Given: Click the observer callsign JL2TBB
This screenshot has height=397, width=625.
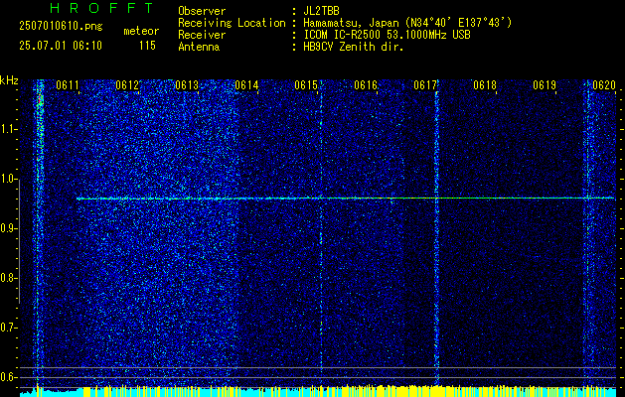Looking at the screenshot, I should coord(321,11).
